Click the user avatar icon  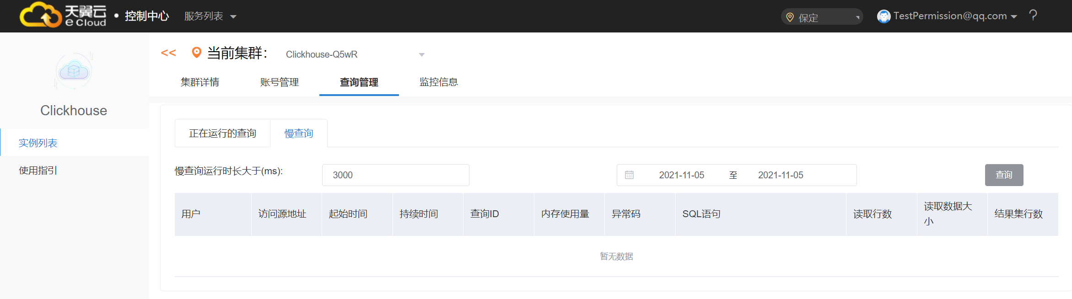pyautogui.click(x=883, y=16)
